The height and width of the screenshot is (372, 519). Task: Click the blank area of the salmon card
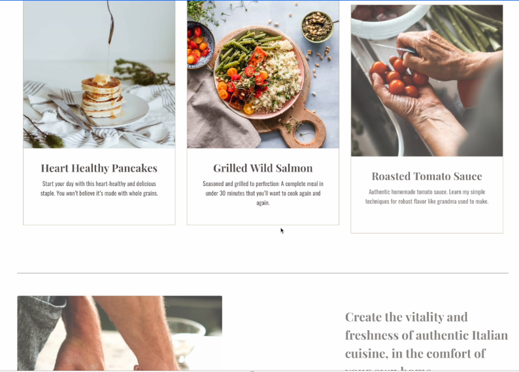coord(263,217)
